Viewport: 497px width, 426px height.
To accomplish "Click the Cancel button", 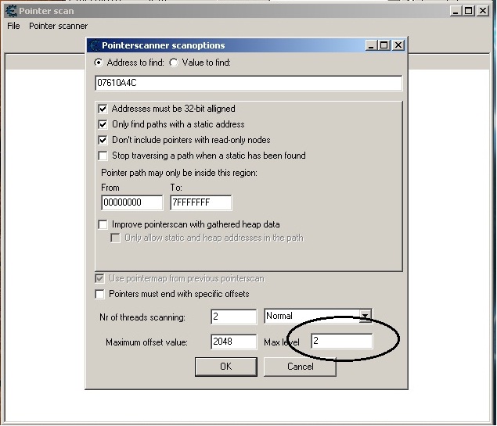I will point(300,367).
